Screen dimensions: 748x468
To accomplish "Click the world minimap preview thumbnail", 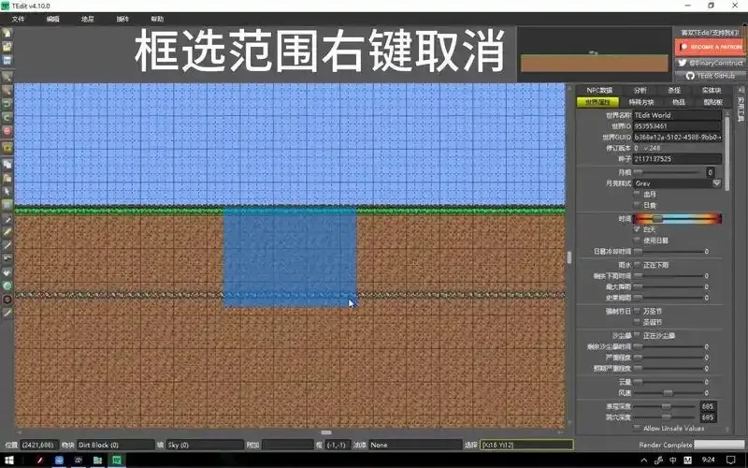I will (594, 54).
